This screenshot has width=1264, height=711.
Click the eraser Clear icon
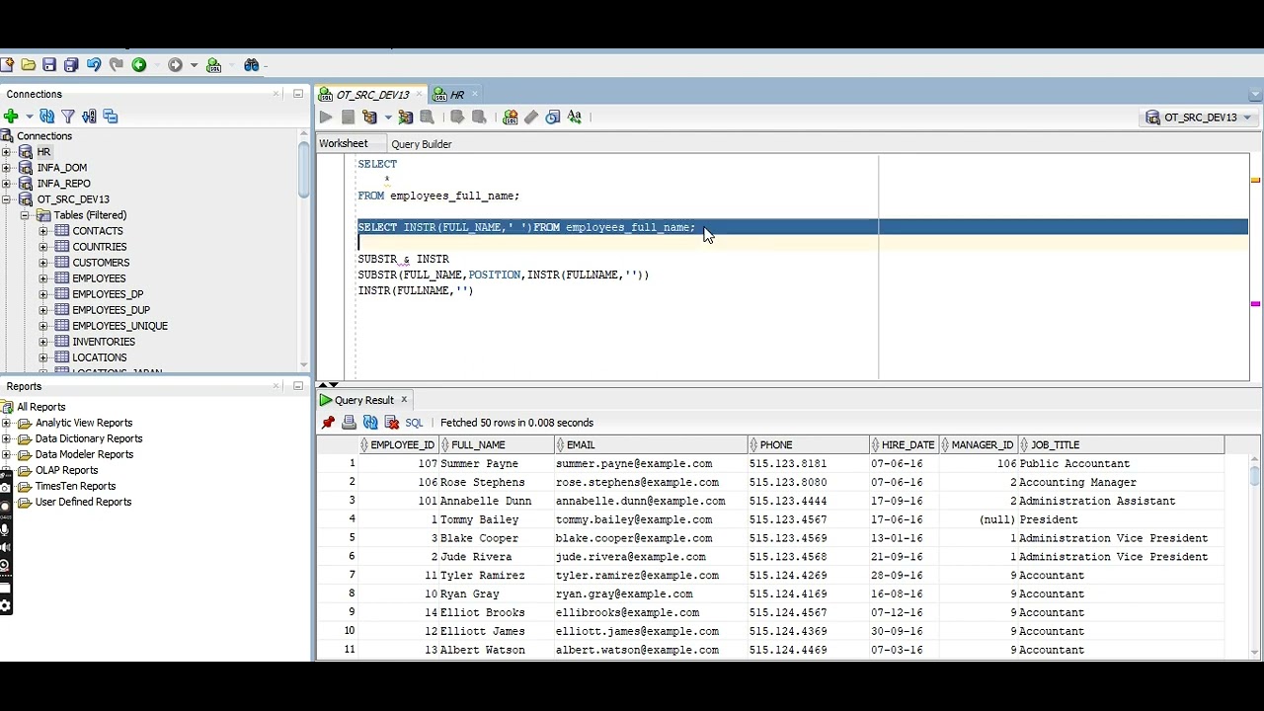click(x=531, y=117)
